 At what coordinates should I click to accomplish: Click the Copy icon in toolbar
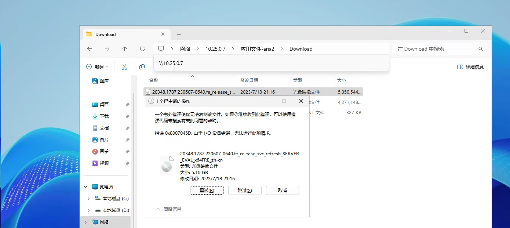point(142,67)
